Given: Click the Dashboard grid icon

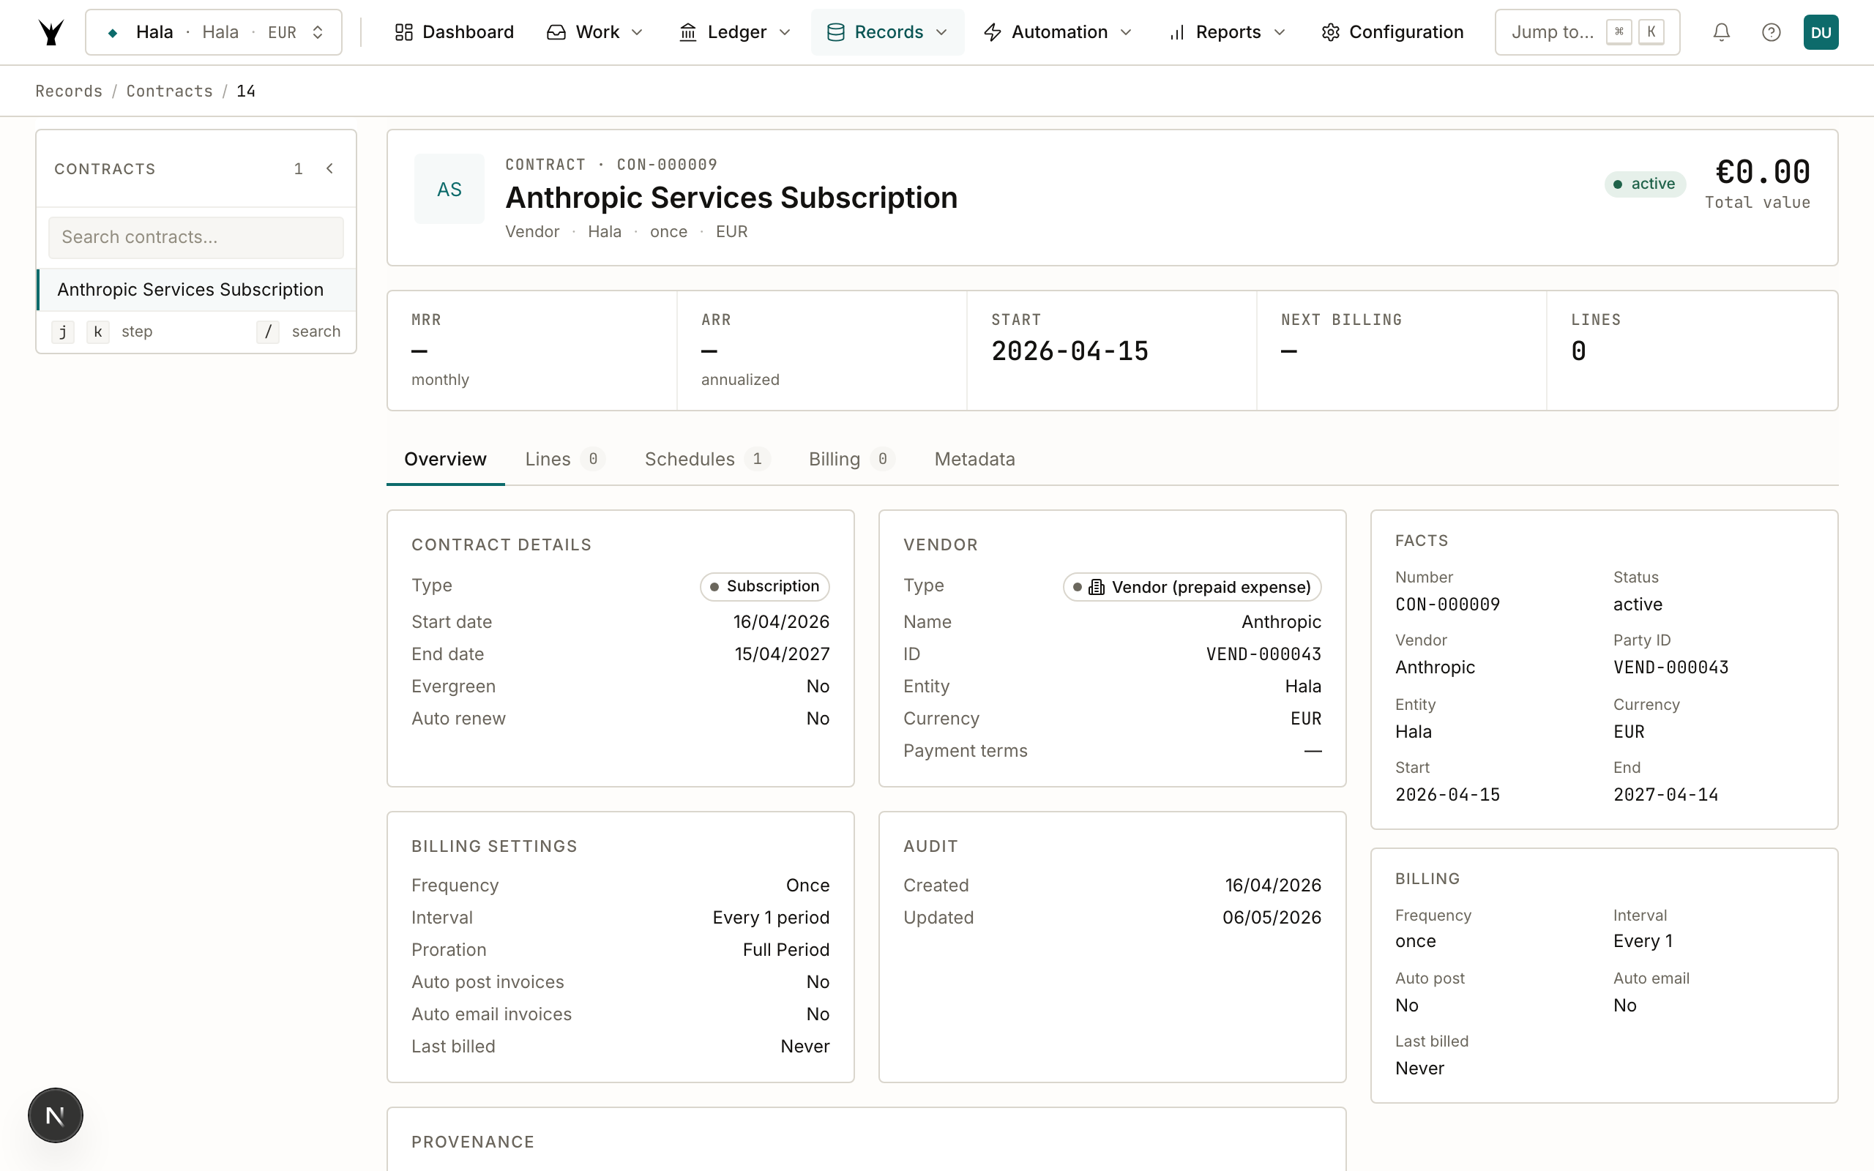Looking at the screenshot, I should [403, 31].
